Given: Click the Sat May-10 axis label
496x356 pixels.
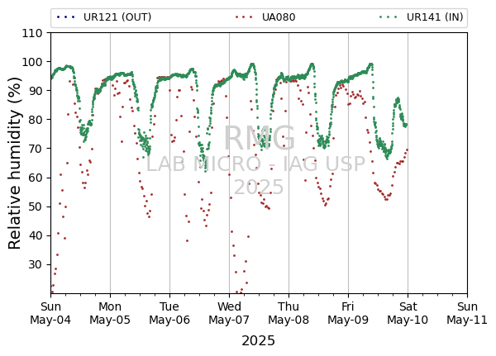Looking at the screenshot, I should click(x=408, y=313).
